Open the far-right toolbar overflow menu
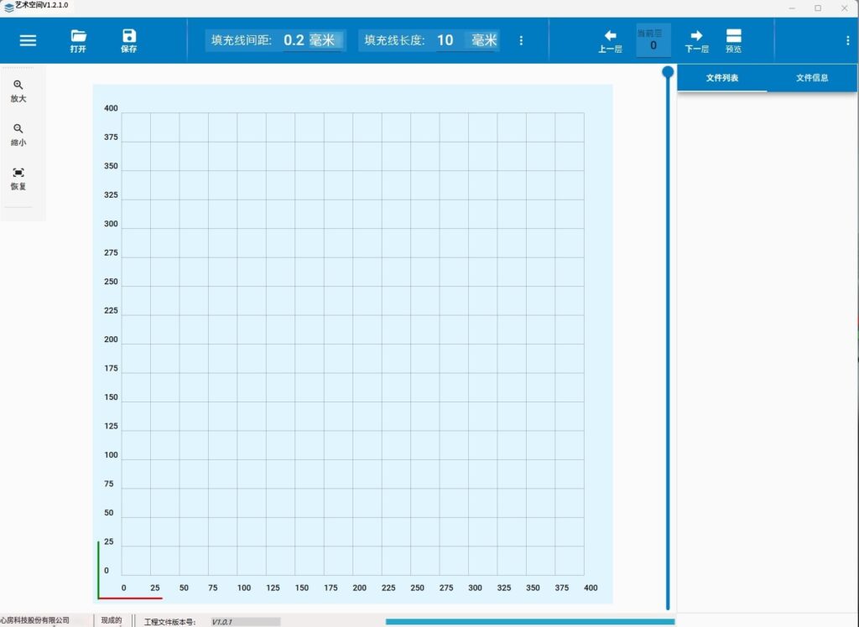Screen dimensions: 859x627 (847, 40)
